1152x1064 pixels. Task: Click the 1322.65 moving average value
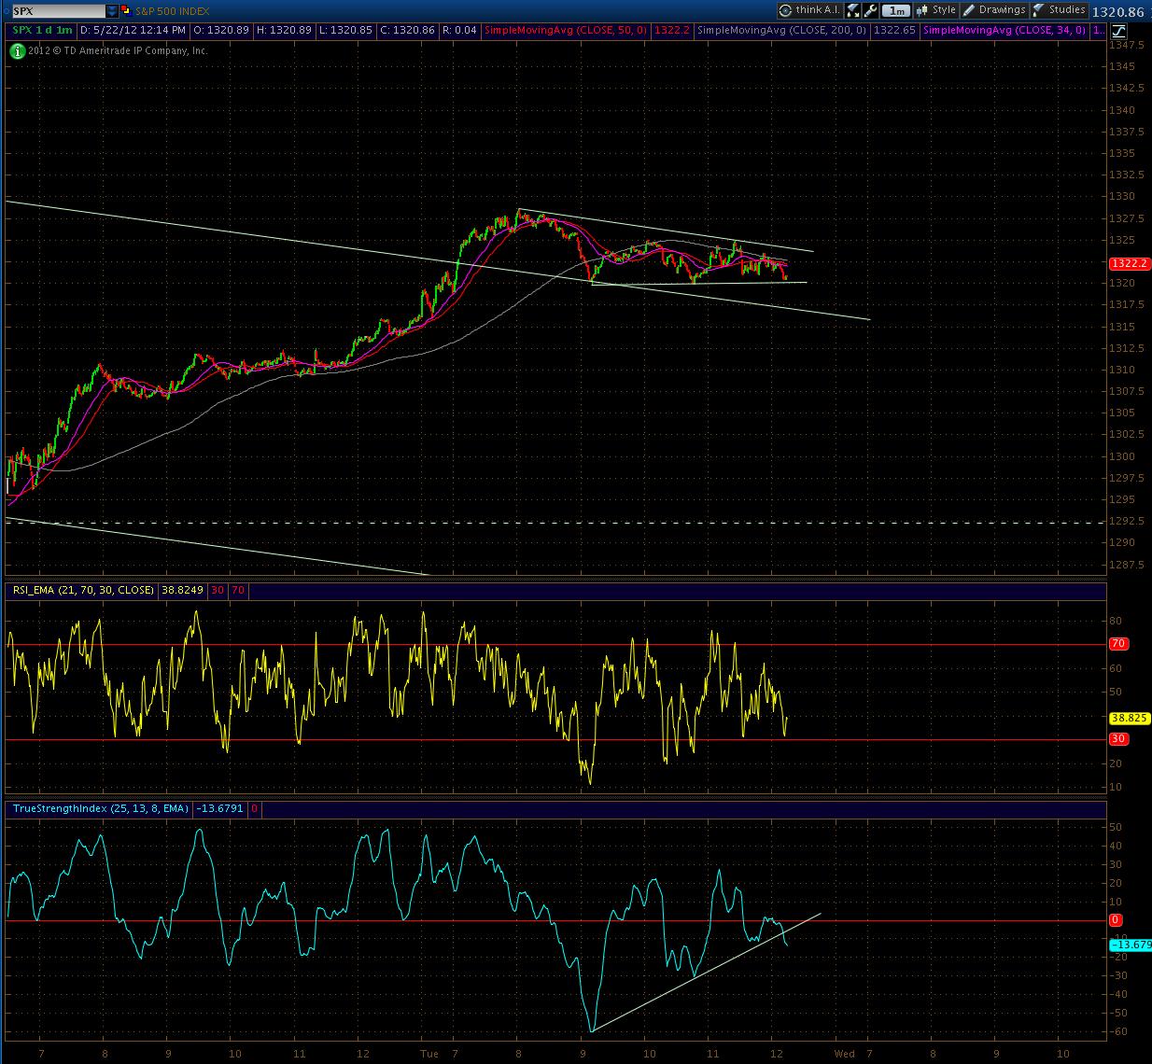tap(893, 31)
